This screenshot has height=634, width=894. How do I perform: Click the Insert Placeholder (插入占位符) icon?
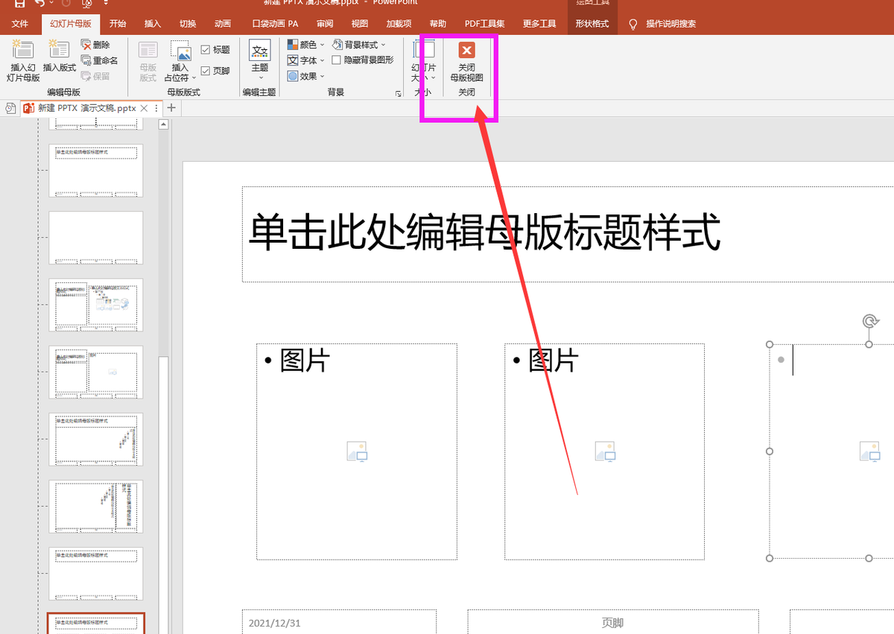point(180,51)
